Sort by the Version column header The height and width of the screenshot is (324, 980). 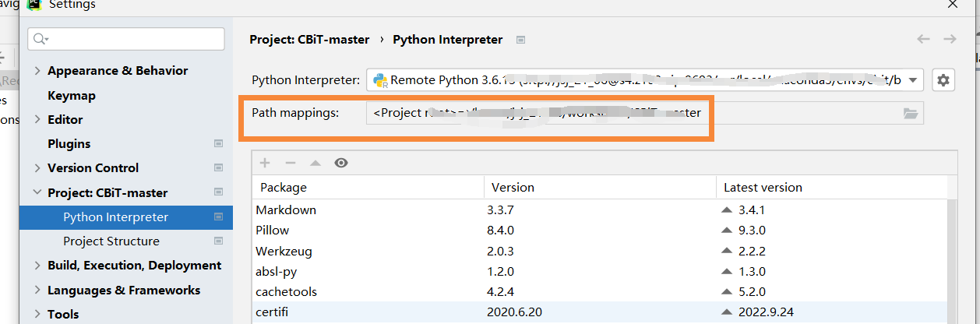point(600,187)
